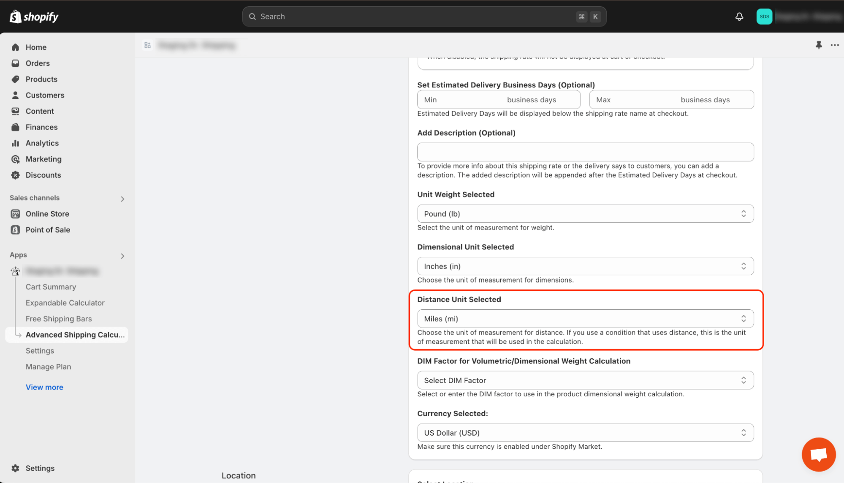Image resolution: width=844 pixels, height=483 pixels.
Task: Click the Dimensional Unit Inches dropdown
Action: pyautogui.click(x=585, y=266)
